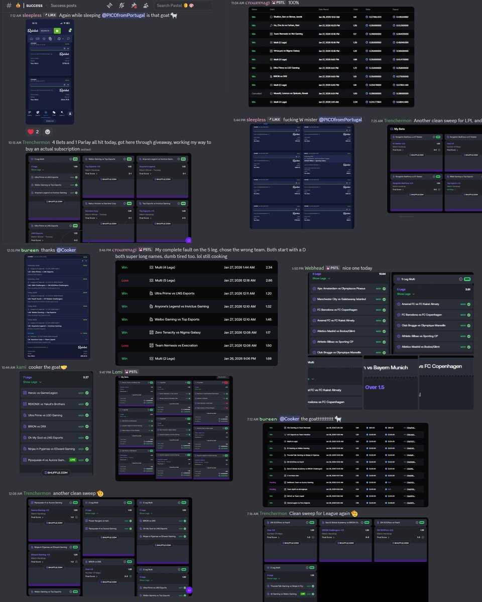Screen dimensions: 482x602
Task: Click the handshake emoji in kami's message
Action: coord(64,367)
